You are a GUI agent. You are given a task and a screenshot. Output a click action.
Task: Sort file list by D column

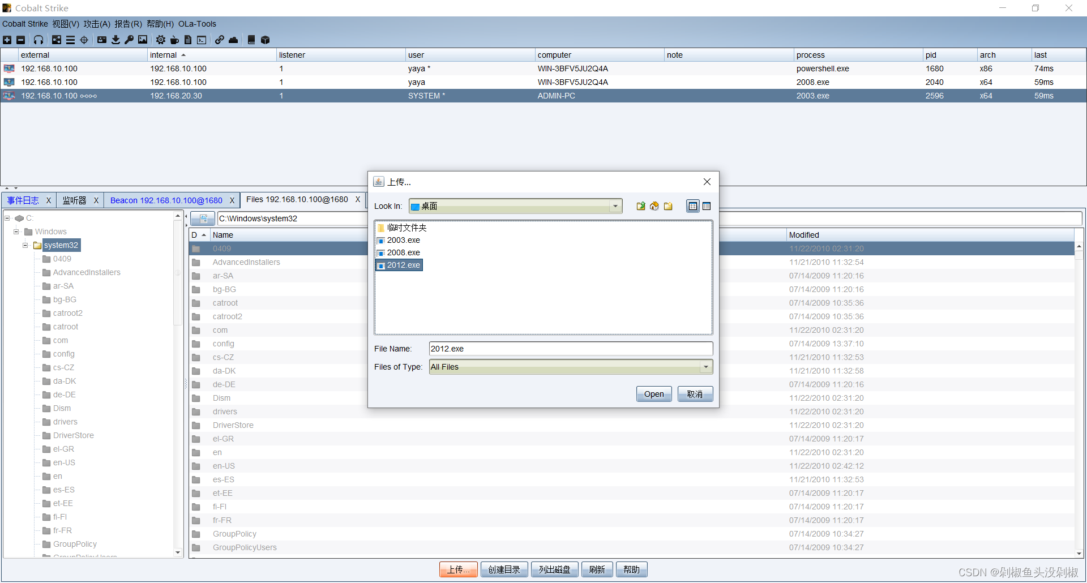point(199,235)
